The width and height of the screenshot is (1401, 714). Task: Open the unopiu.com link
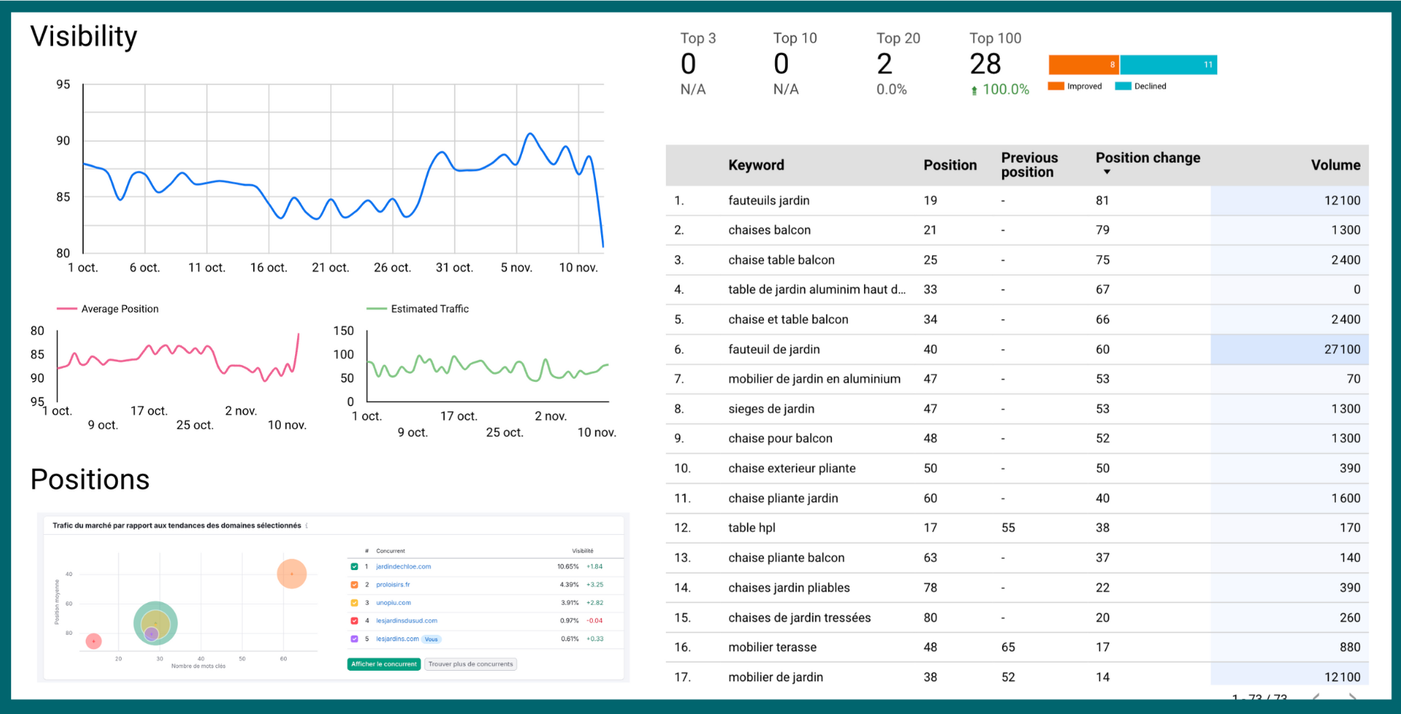394,602
